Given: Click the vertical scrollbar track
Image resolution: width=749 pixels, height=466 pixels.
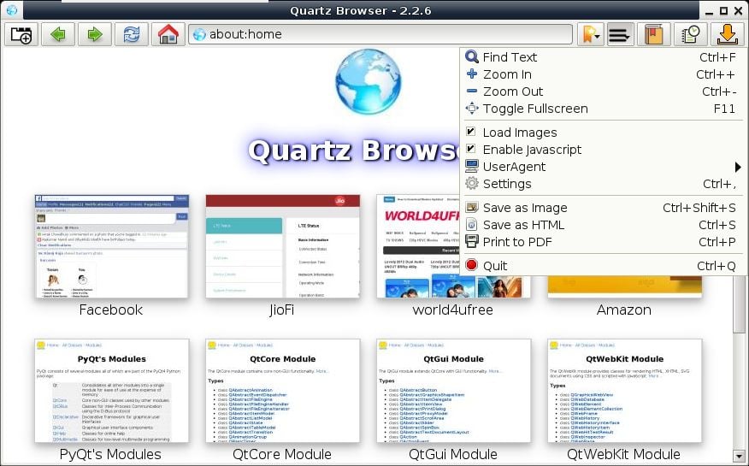Looking at the screenshot, I should [739, 392].
